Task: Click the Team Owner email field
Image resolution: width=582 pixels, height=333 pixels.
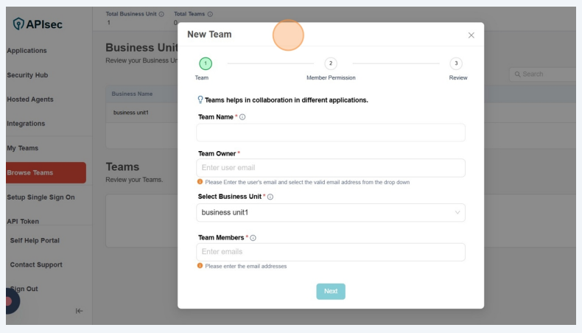Action: [x=331, y=168]
